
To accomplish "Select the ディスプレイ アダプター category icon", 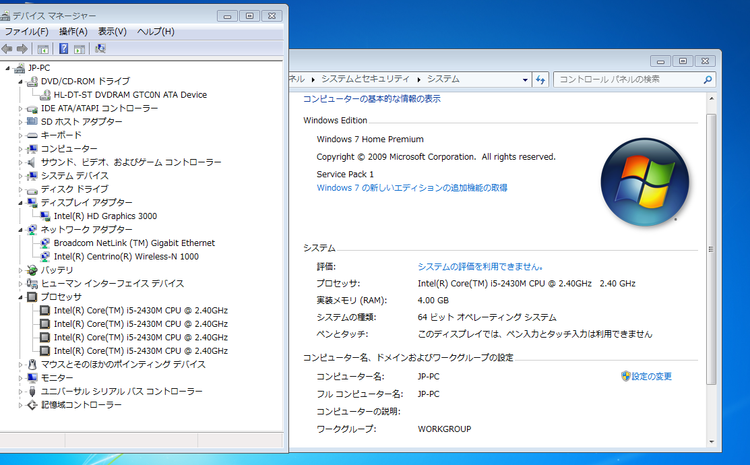I will click(32, 202).
